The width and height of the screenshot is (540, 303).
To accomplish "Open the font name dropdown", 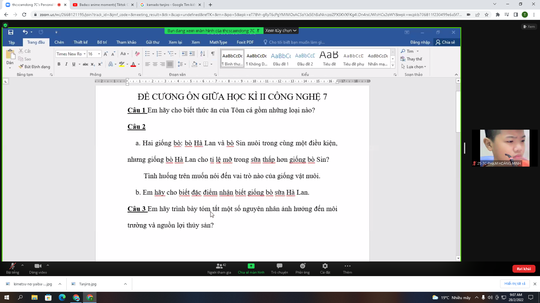I will (84, 54).
